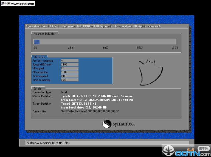
Task: Click the MB remaining label
Action: tap(40, 72)
